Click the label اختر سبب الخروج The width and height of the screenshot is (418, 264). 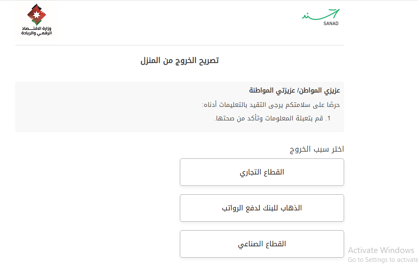[317, 149]
